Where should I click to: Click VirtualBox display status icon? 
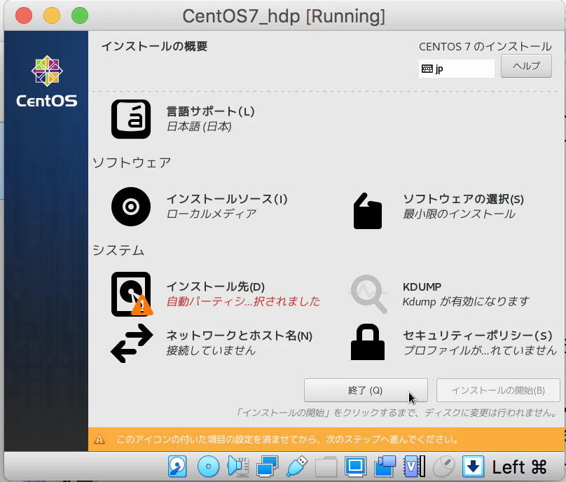coord(356,467)
